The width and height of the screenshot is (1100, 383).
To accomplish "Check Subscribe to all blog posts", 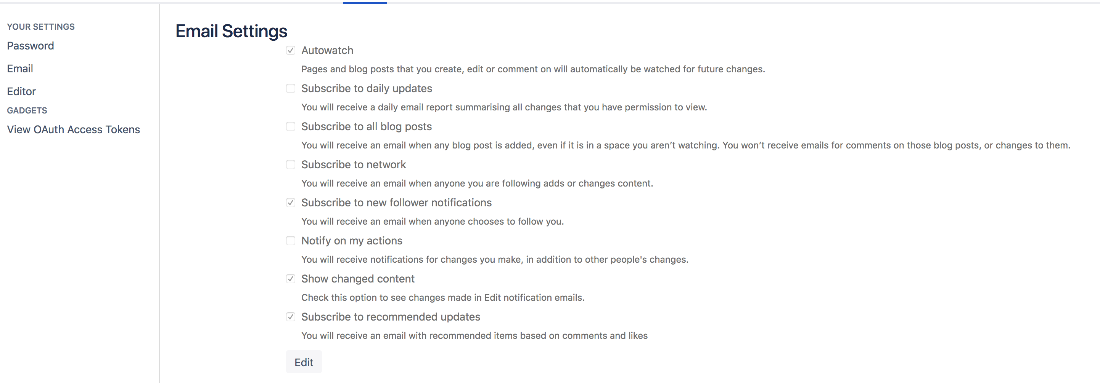I will tap(291, 126).
